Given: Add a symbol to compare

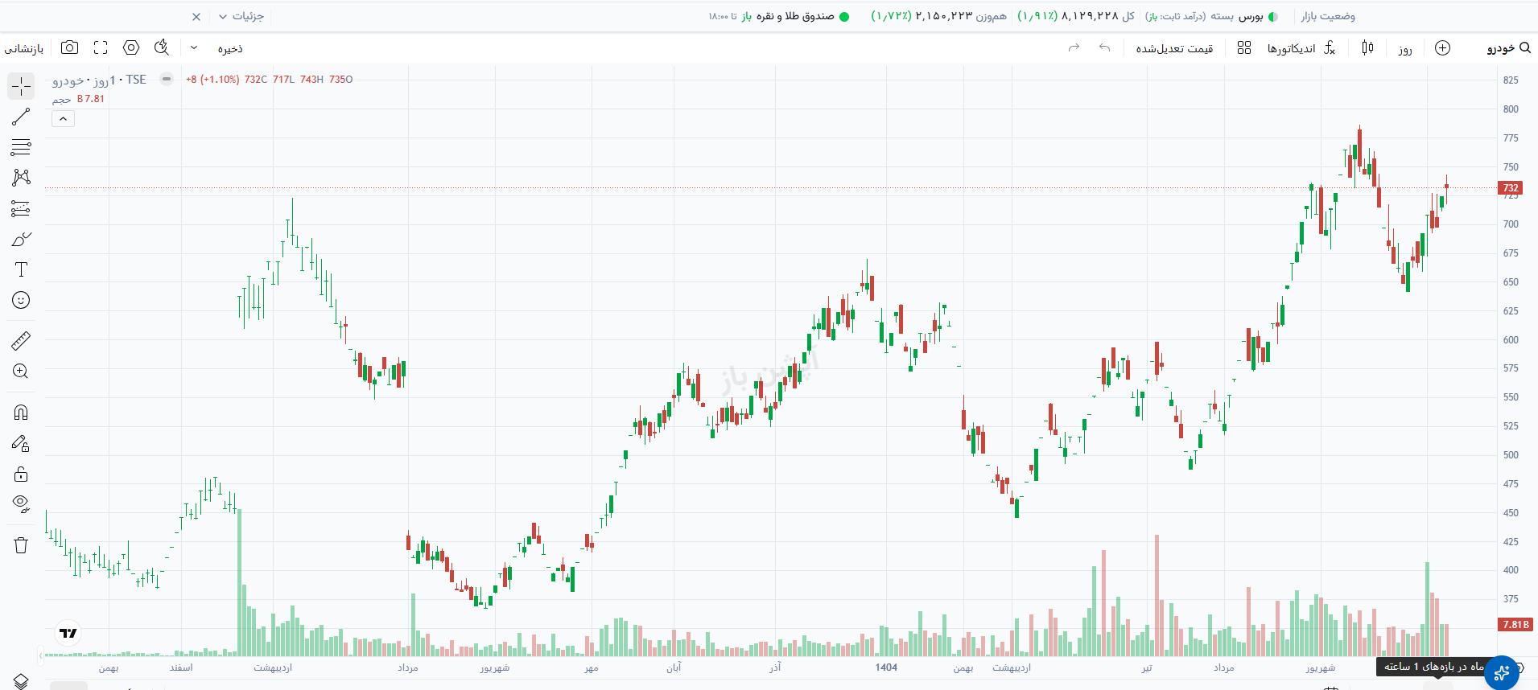Looking at the screenshot, I should (x=1443, y=48).
